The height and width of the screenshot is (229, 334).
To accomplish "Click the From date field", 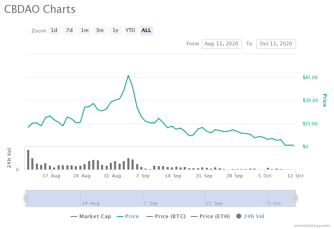I will (x=222, y=44).
